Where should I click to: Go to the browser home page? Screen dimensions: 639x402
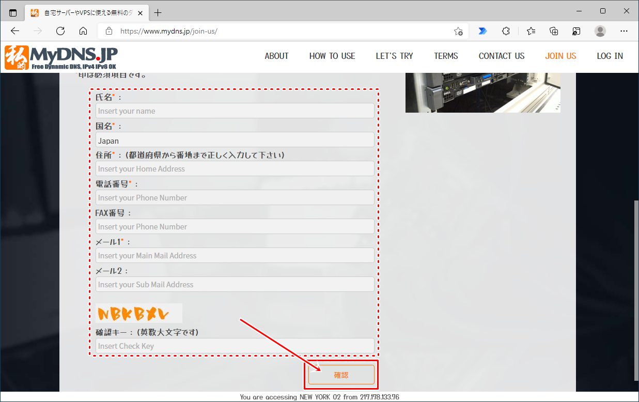(x=83, y=31)
